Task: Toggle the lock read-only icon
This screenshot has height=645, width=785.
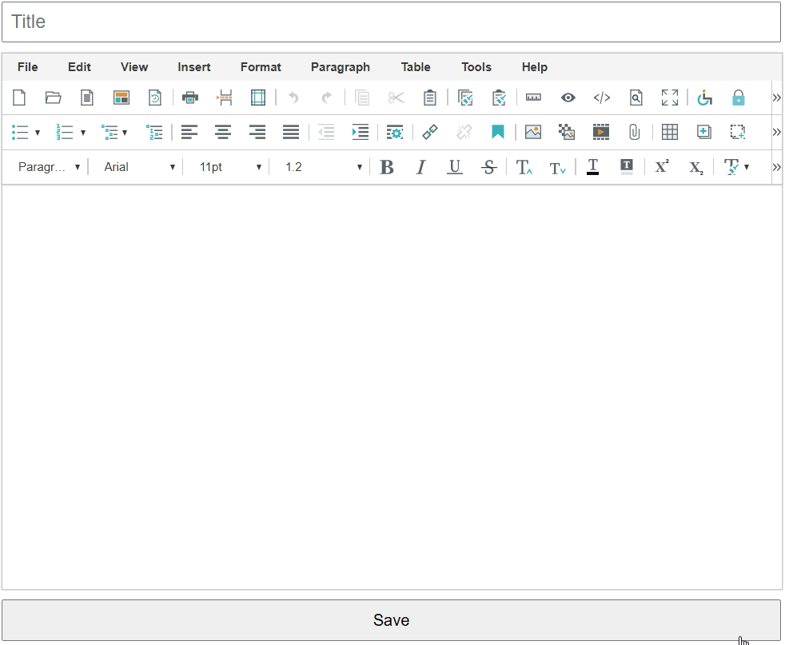Action: [739, 98]
